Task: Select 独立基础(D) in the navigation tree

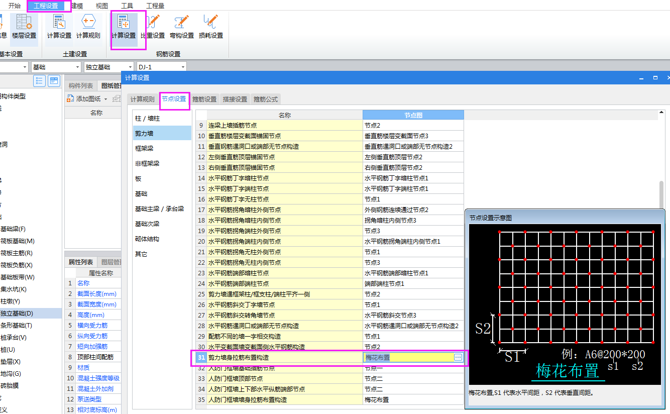Action: click(x=16, y=314)
